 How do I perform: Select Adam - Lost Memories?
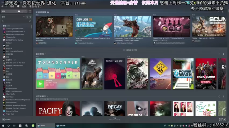pos(14,91)
